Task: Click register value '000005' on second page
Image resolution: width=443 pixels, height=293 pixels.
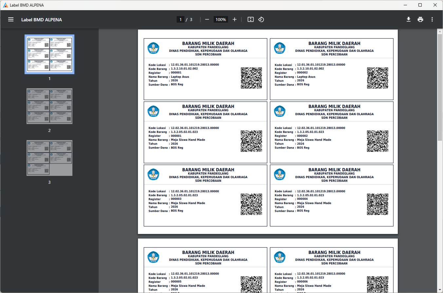Action: [x=176, y=282]
